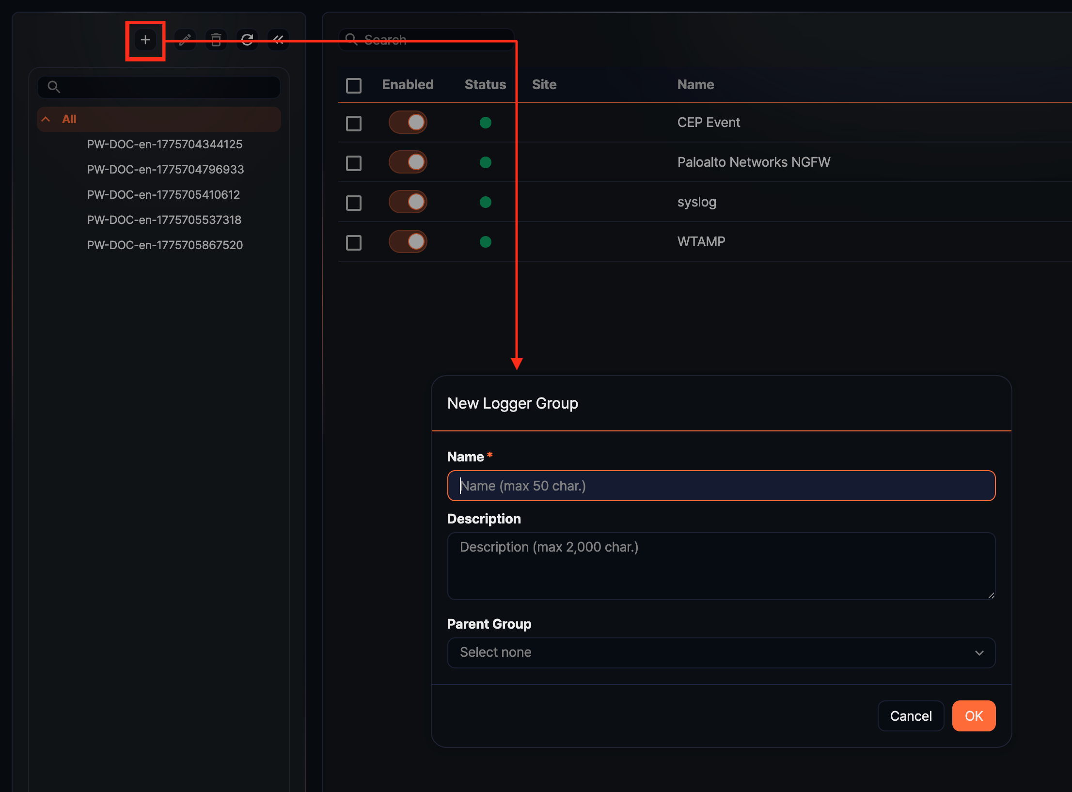1072x792 pixels.
Task: Collapse the All group chevron
Action: [46, 119]
